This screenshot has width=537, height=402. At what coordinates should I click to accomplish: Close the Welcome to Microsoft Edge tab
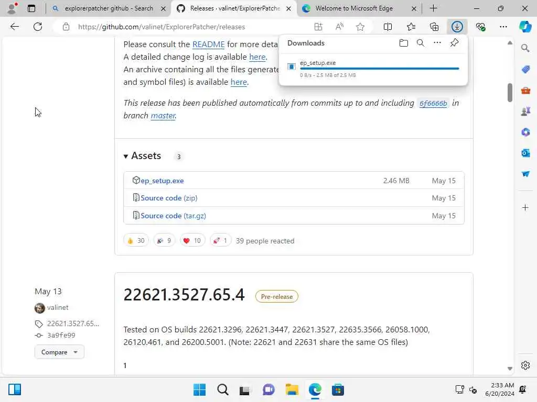click(x=414, y=8)
